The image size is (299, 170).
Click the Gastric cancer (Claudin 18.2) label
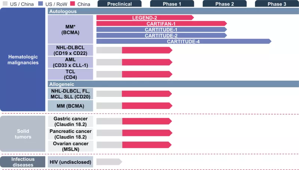click(x=71, y=121)
